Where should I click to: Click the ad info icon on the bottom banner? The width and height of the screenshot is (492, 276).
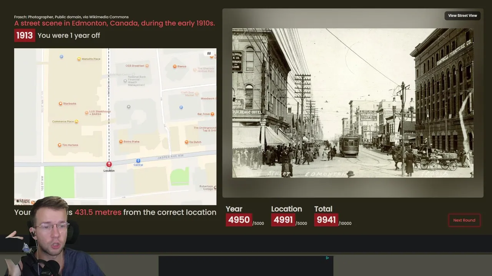click(327, 258)
